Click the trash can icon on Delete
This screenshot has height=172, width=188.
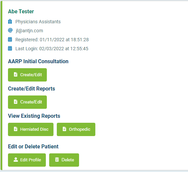click(57, 160)
